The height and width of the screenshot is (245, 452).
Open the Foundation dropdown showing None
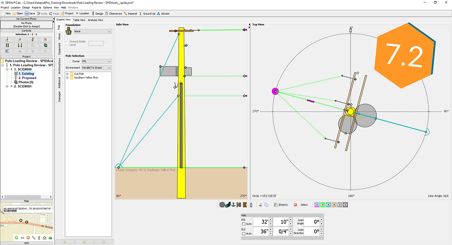(93, 31)
